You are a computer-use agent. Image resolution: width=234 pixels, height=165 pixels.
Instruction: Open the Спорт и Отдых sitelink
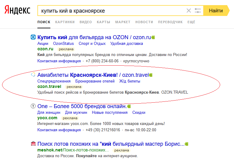coord(92,44)
